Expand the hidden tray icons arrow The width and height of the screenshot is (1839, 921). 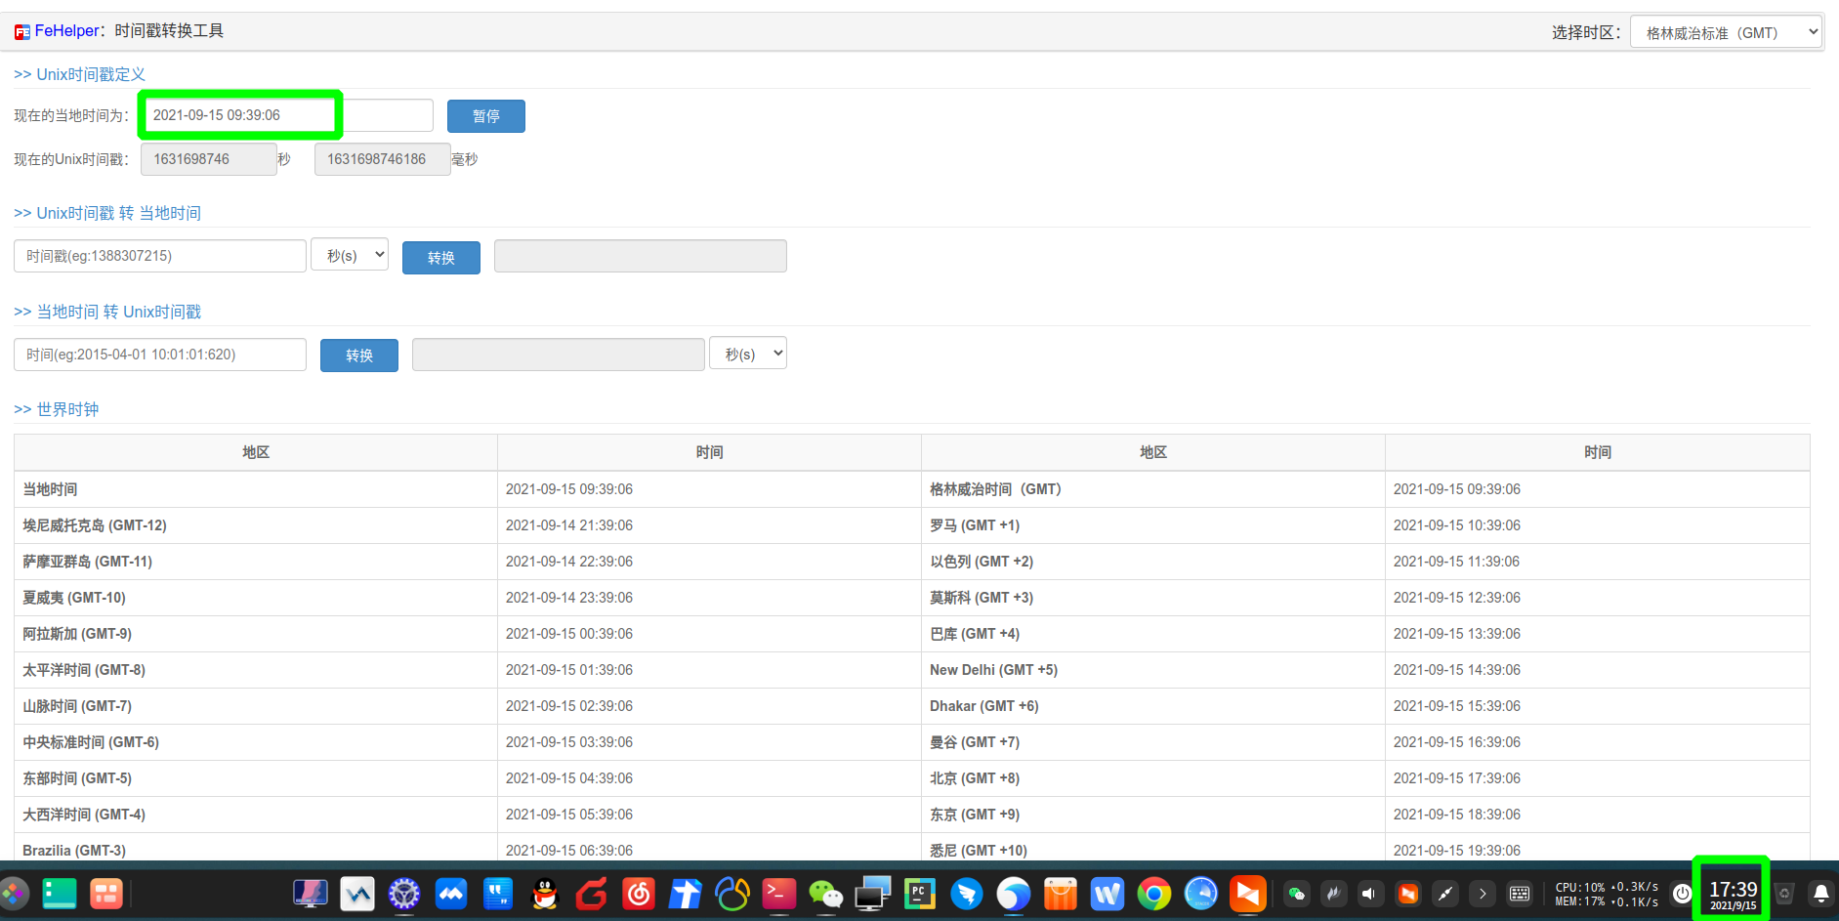[x=1483, y=893]
